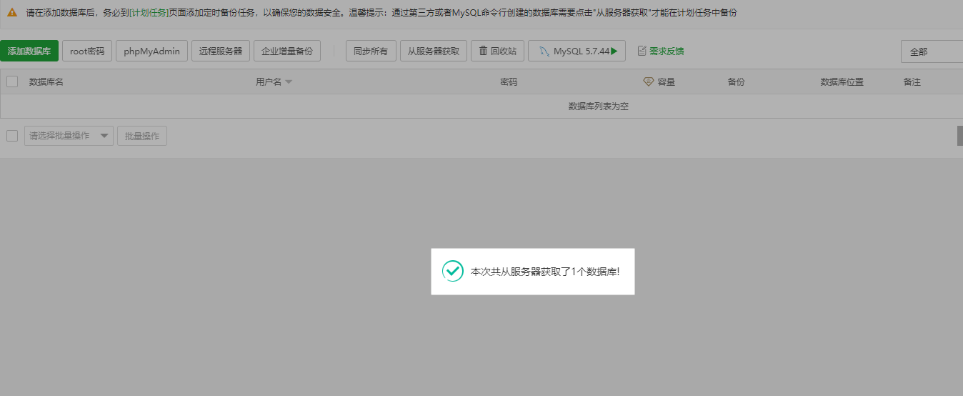Click the MySQL dolphin logo icon
This screenshot has height=396, width=963.
tap(544, 51)
